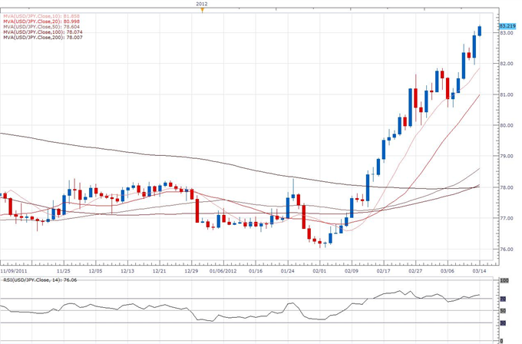Click the 11/09/2011 date label

(x=14, y=270)
